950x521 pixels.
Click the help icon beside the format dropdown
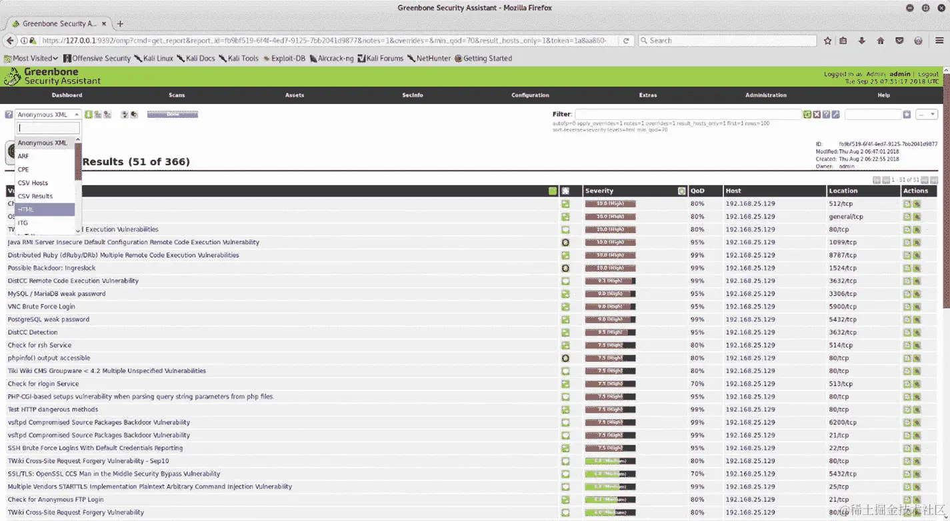9,115
